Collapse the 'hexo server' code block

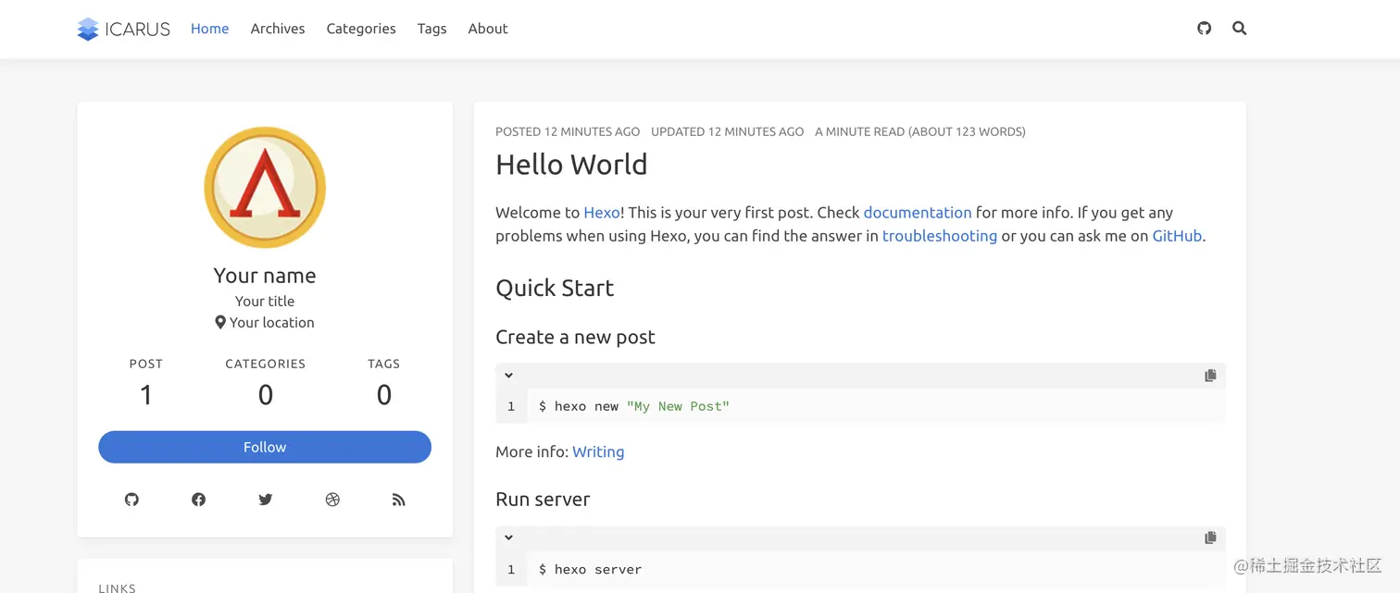[x=508, y=537]
